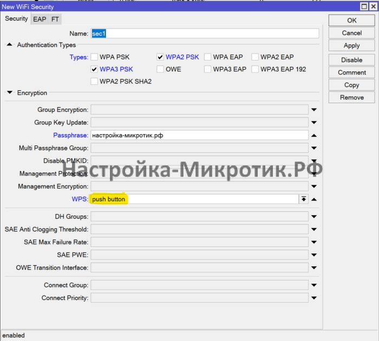The height and width of the screenshot is (341, 379).
Task: Collapse the WPS field arrow
Action: pyautogui.click(x=314, y=199)
